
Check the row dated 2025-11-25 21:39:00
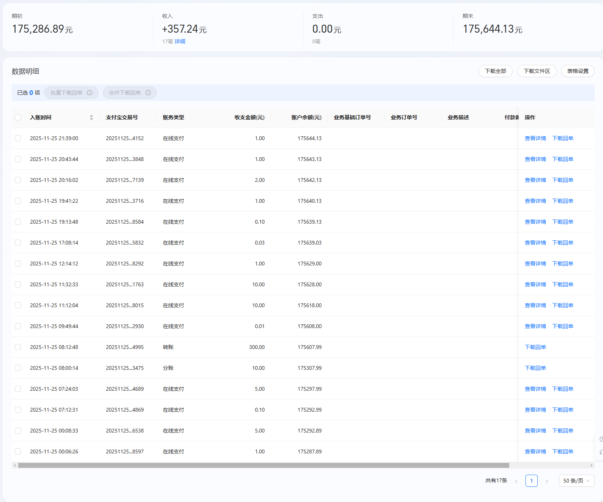18,138
